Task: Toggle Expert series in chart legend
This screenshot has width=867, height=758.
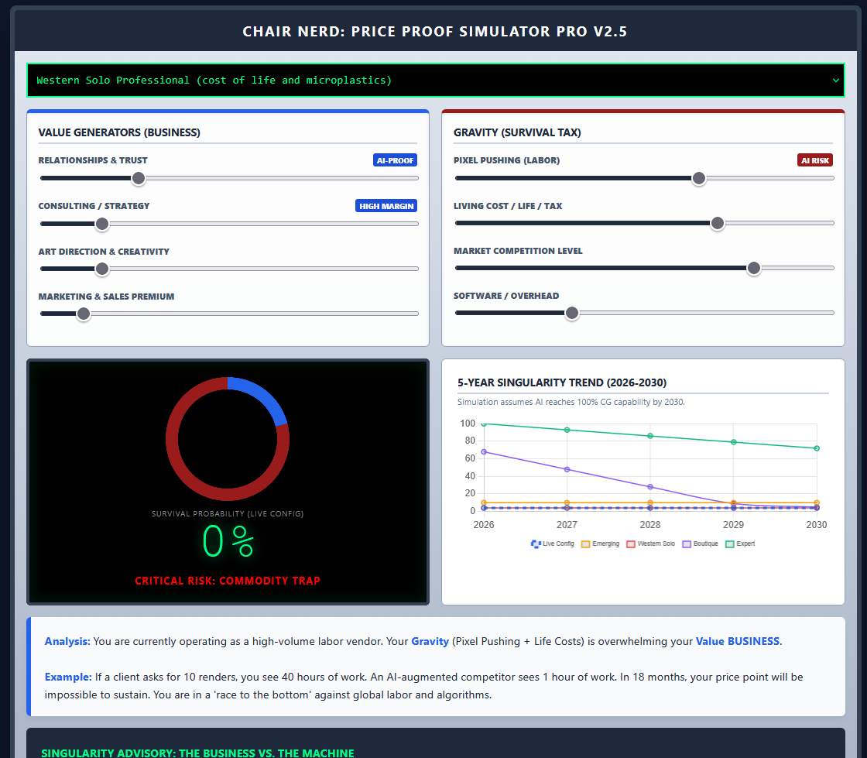Action: point(740,544)
